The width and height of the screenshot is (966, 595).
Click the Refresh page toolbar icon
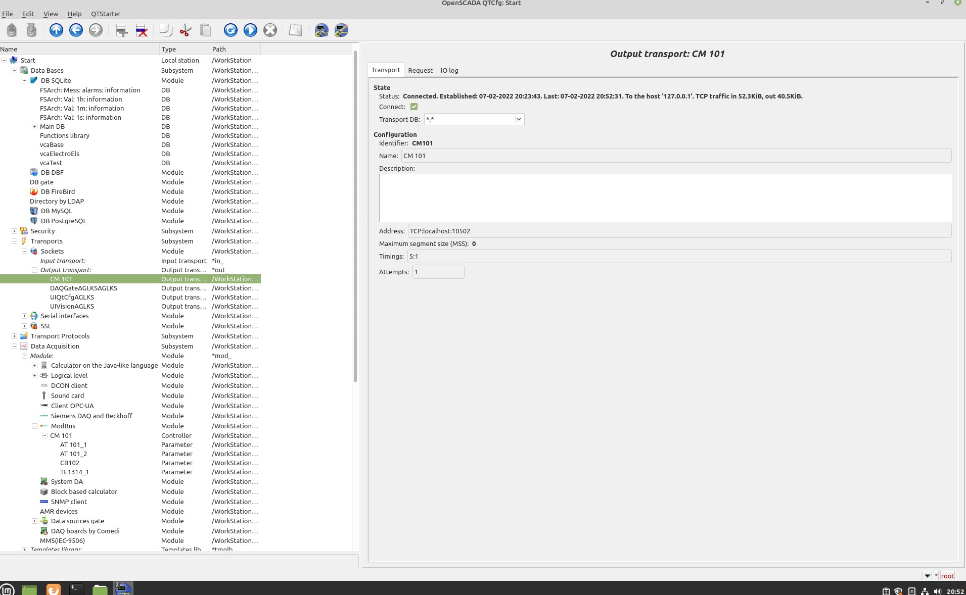pos(231,30)
